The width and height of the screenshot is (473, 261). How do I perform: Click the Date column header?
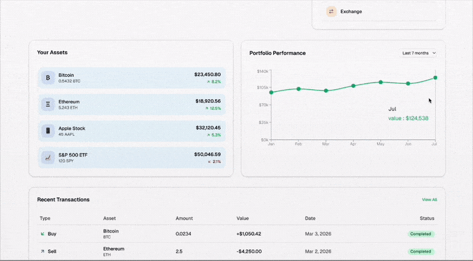tap(310, 218)
